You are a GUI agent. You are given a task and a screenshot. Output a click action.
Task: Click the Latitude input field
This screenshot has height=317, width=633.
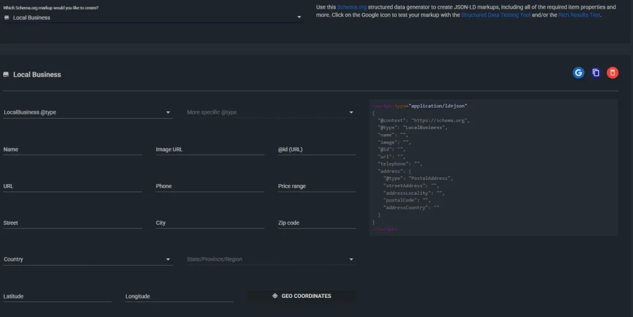point(57,296)
